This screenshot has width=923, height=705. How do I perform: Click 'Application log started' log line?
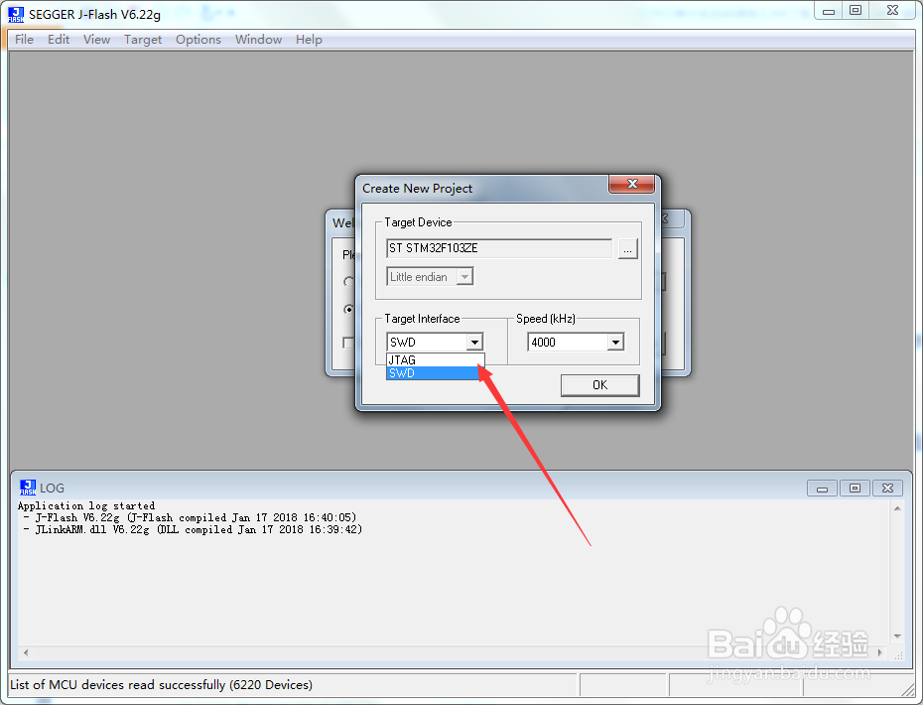[86, 506]
